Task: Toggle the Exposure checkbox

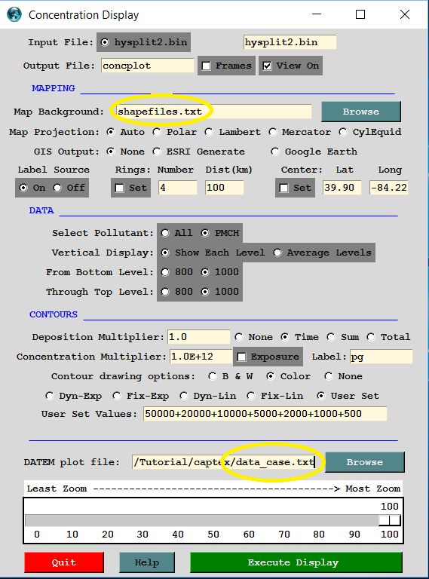Action: [241, 357]
